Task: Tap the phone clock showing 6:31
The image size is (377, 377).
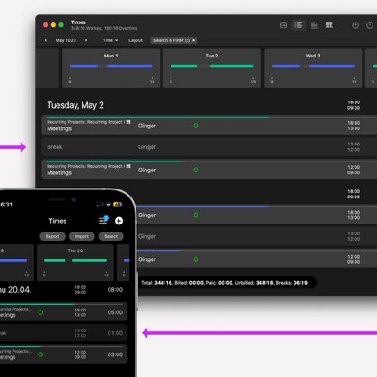Action: point(6,205)
